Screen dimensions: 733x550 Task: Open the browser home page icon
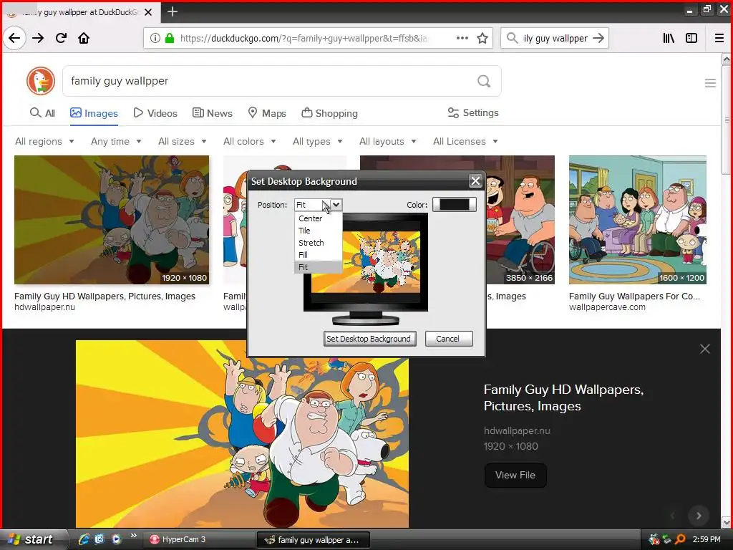(84, 38)
